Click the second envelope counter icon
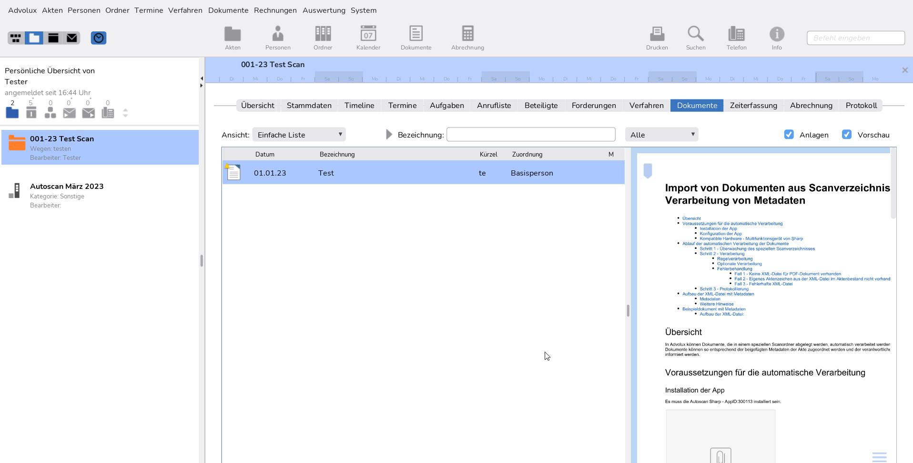Screen dimensions: 913x463 tap(89, 113)
